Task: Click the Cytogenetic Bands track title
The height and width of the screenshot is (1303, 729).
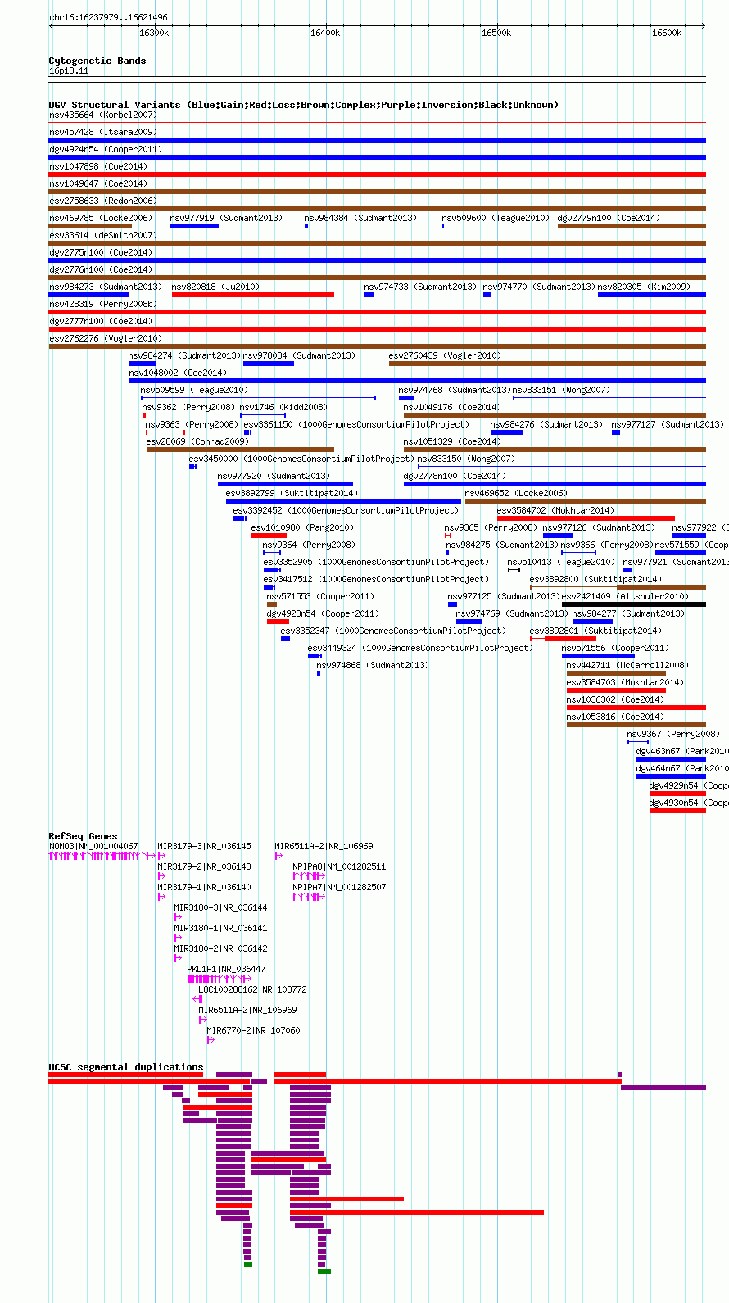Action: point(97,61)
